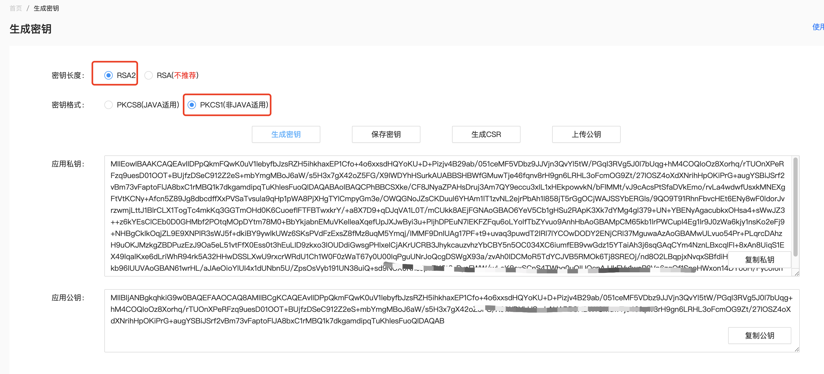The width and height of the screenshot is (824, 374).
Task: Click the 密钥格式 label
Action: (68, 105)
